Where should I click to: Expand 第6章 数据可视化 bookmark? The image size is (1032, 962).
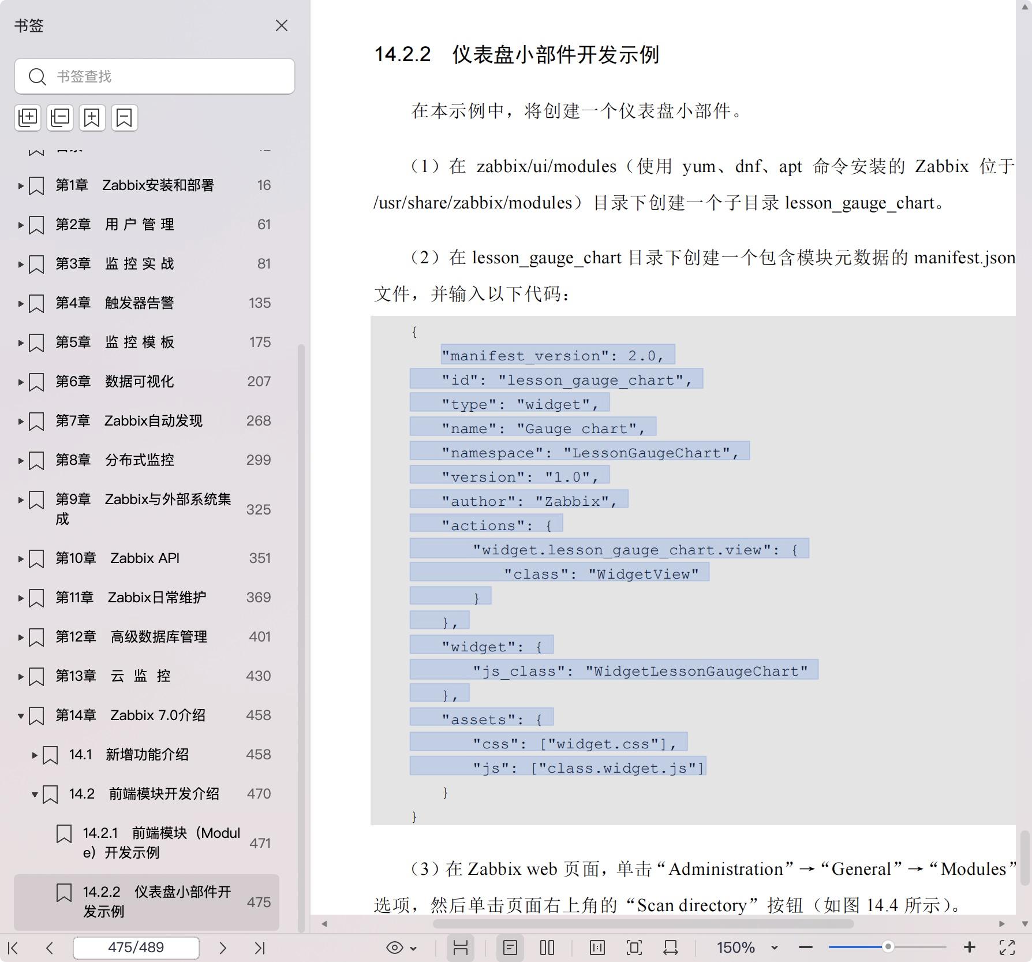click(21, 382)
